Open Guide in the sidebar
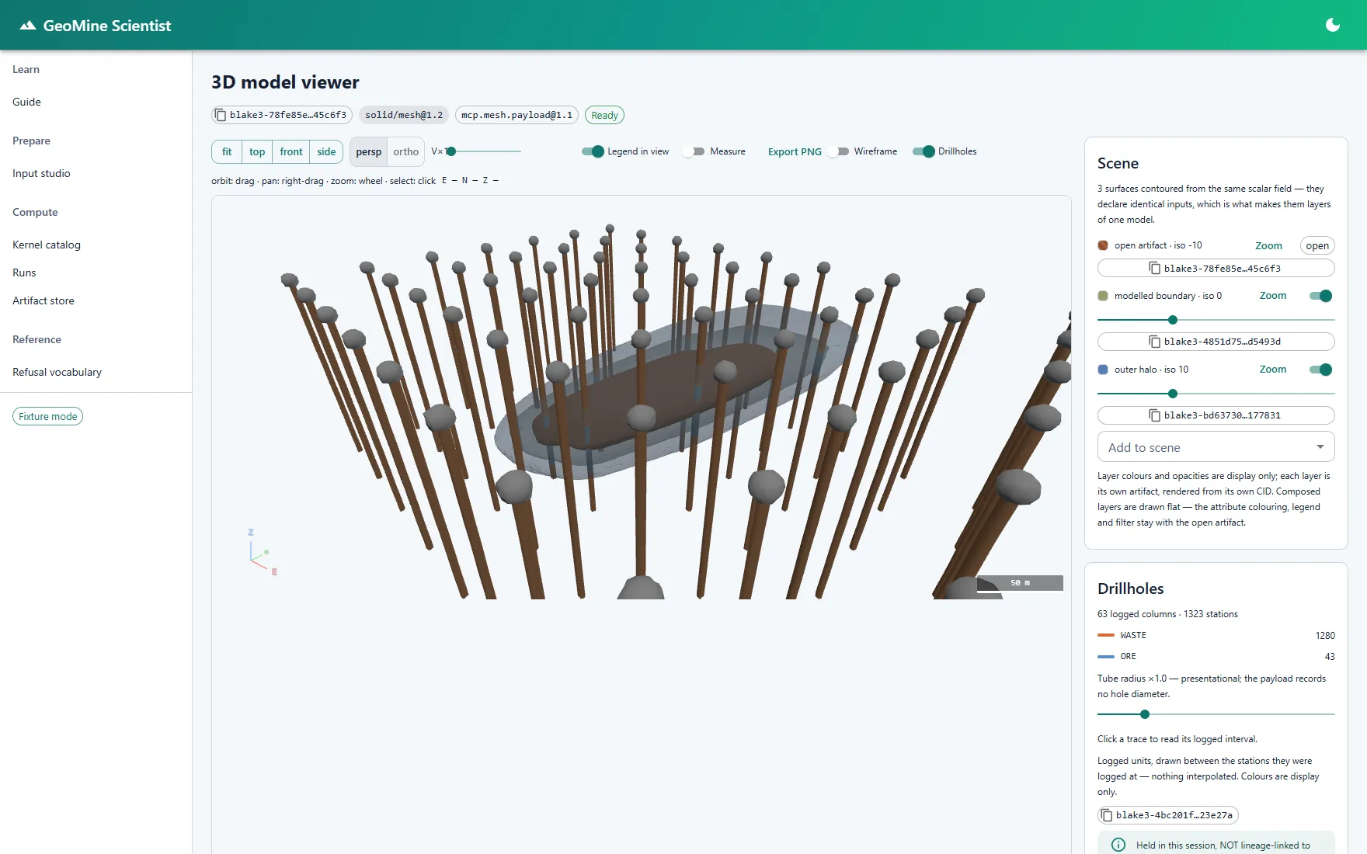1367x854 pixels. point(26,102)
